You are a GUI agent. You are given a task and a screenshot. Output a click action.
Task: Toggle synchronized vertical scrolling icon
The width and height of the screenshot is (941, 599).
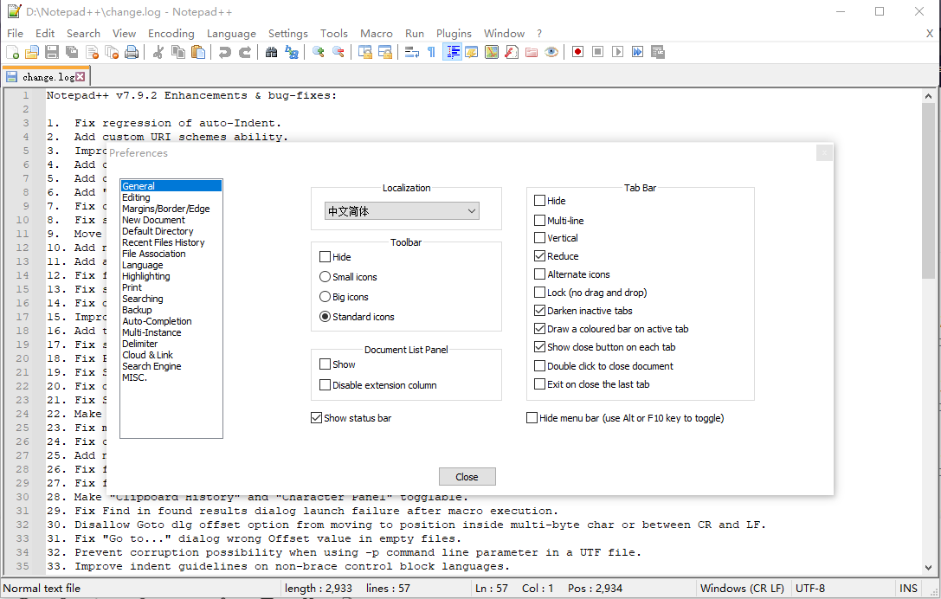click(364, 52)
